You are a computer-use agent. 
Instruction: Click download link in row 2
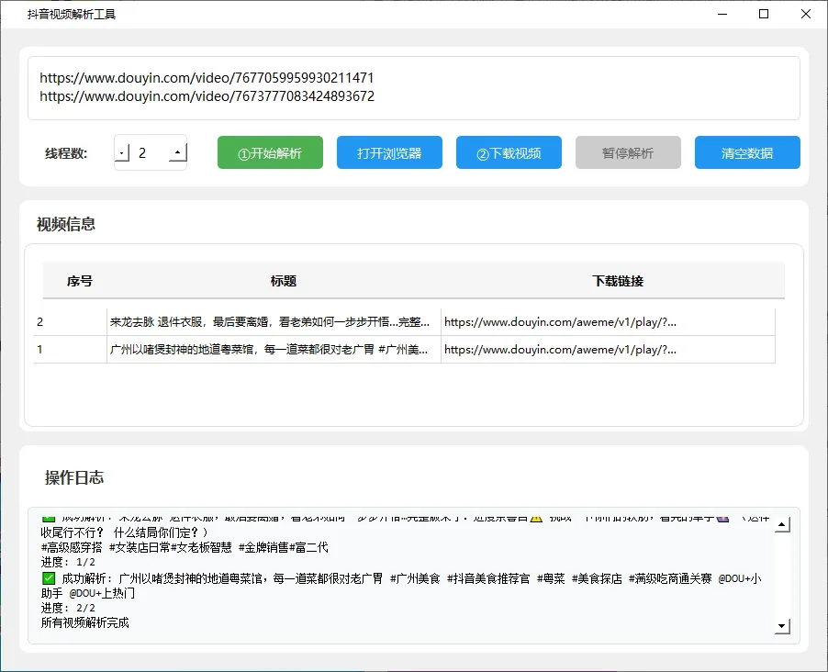608,321
